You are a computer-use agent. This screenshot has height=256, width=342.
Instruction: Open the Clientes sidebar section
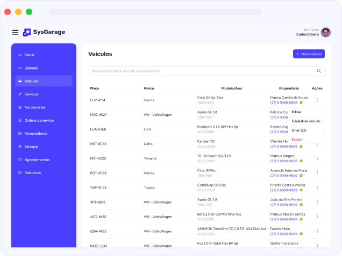[x=31, y=68]
